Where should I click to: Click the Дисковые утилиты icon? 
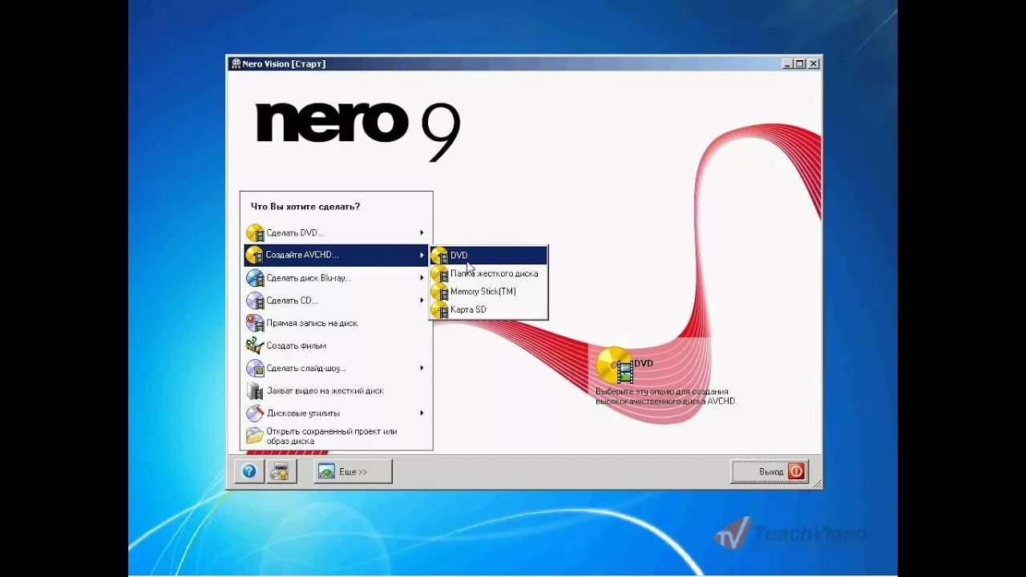pos(255,414)
